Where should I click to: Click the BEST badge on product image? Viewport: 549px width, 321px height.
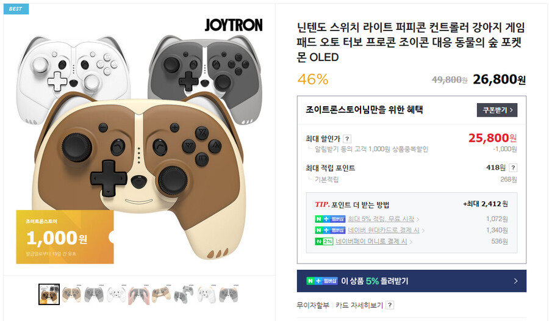click(x=16, y=9)
